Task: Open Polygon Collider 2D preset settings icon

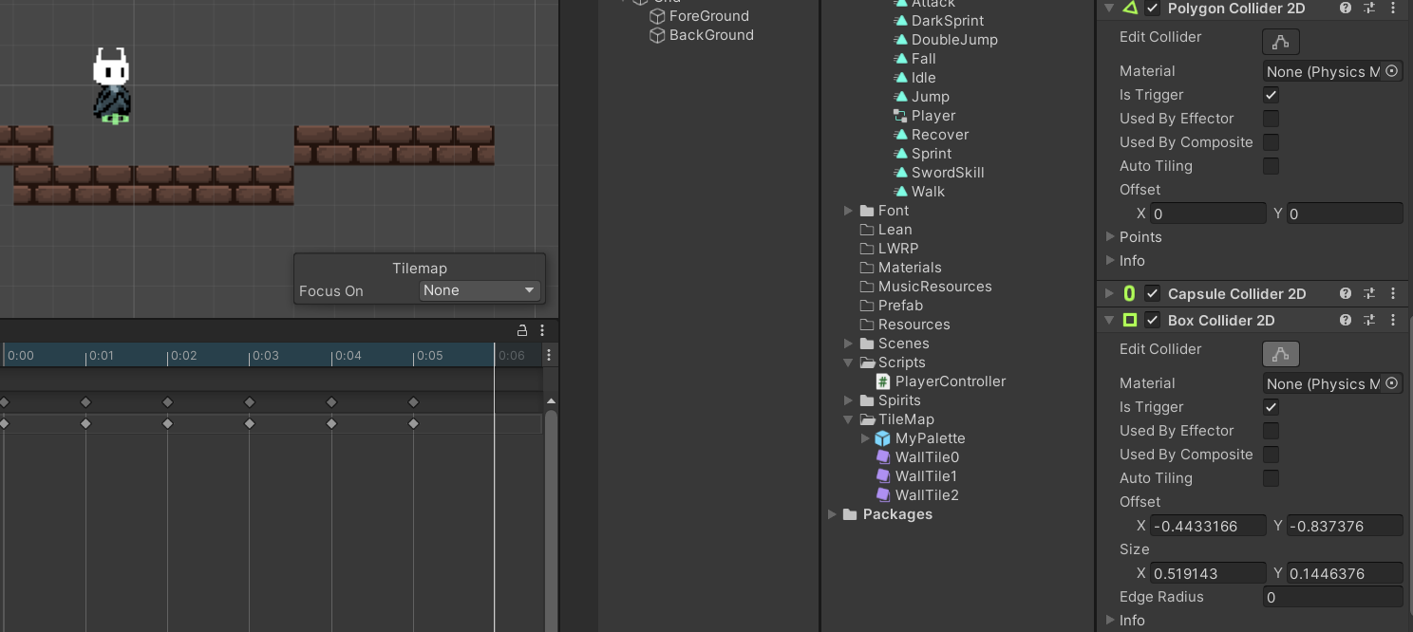Action: (x=1369, y=9)
